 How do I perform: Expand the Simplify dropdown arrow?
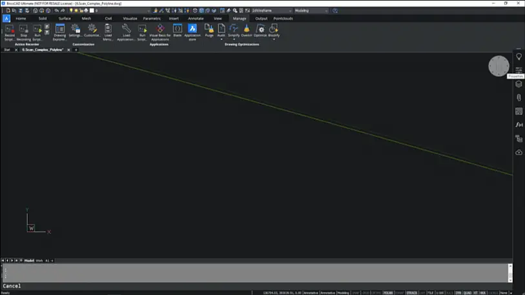[234, 39]
